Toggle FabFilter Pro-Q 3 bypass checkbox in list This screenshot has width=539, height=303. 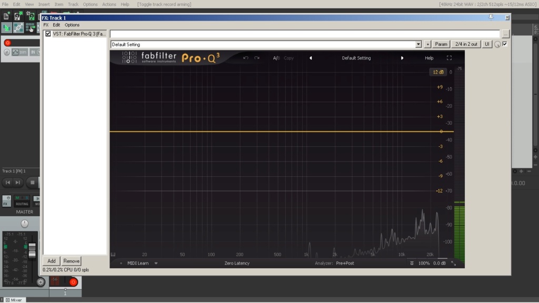[48, 34]
